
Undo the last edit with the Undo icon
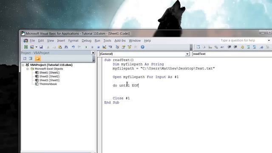tap(73, 47)
